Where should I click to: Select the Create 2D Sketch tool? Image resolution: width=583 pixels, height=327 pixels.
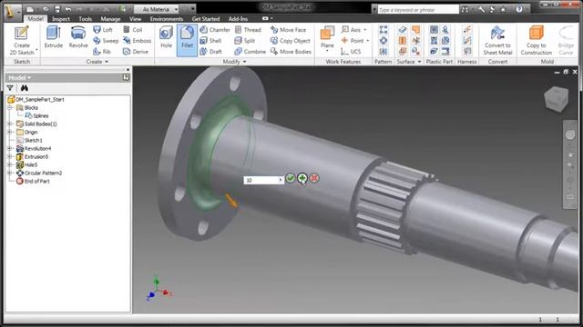point(22,40)
